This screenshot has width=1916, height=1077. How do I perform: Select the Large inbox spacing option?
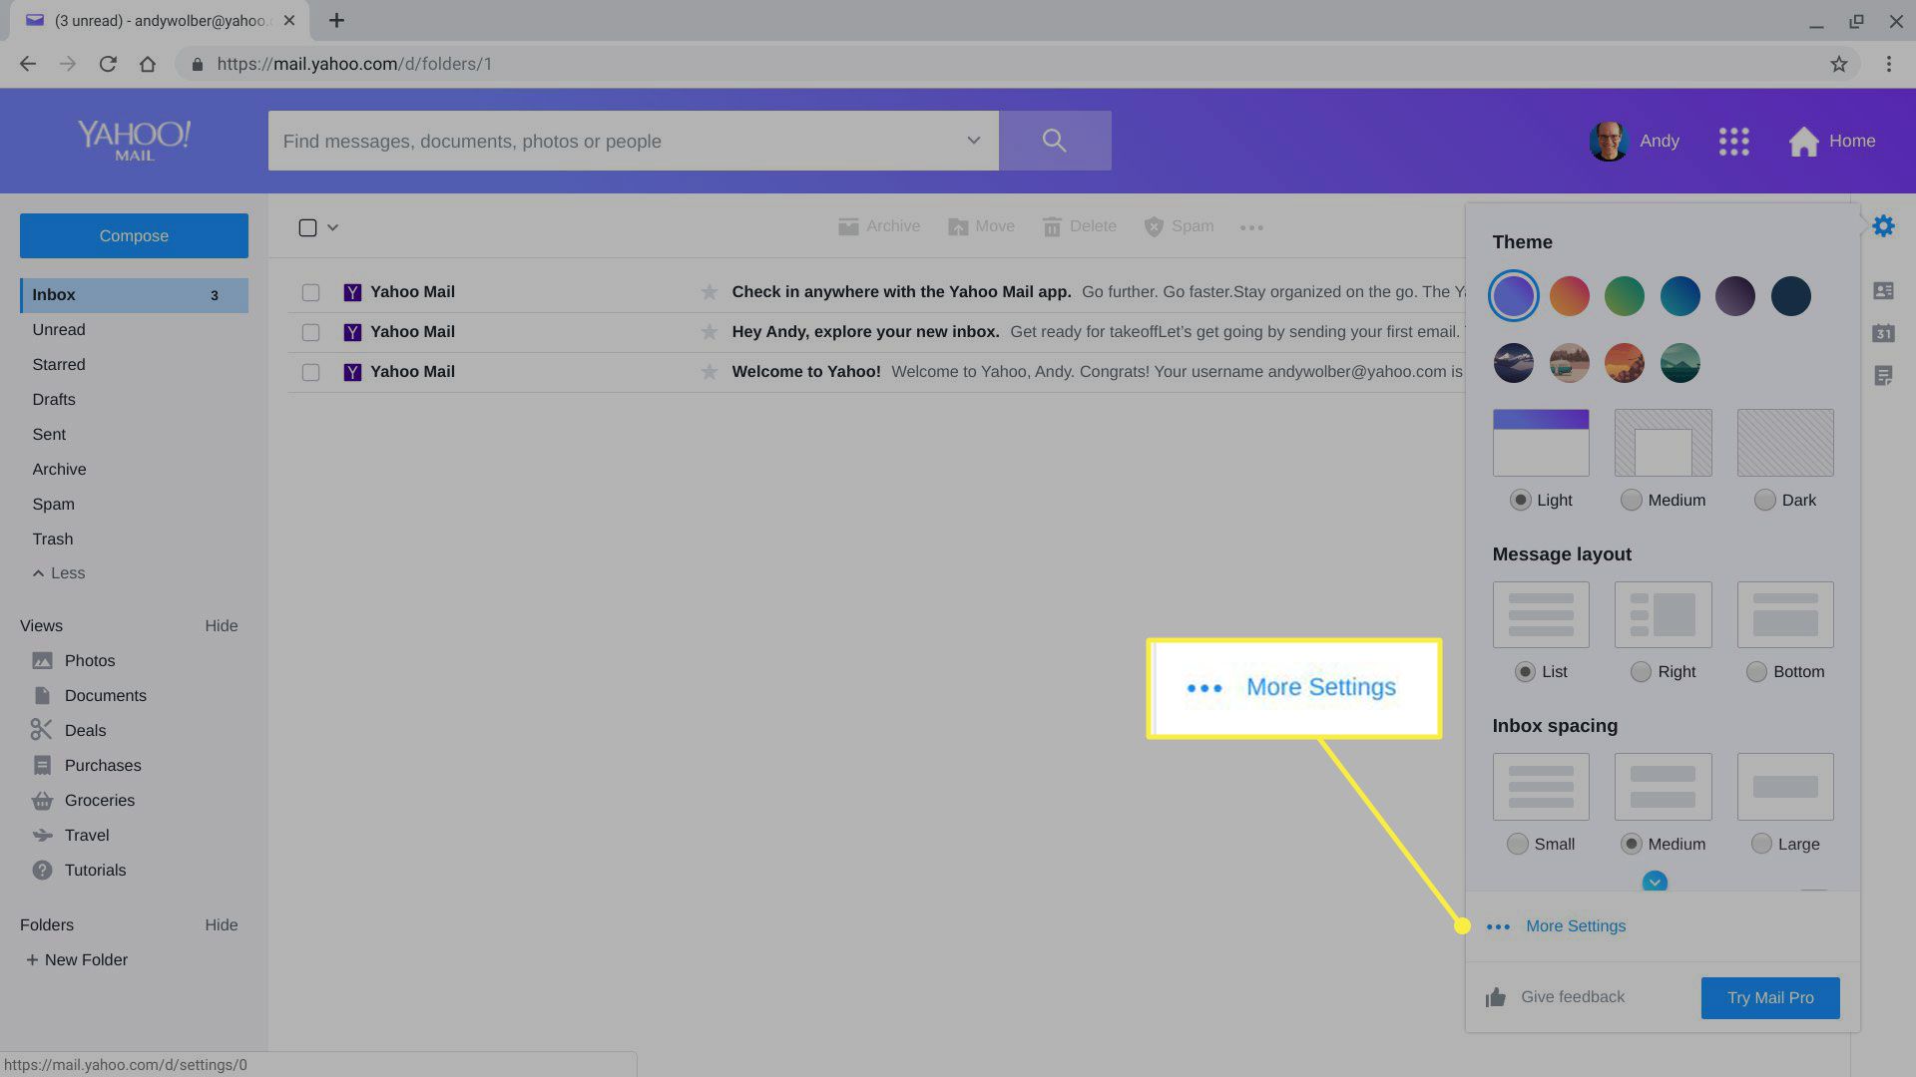1762,843
